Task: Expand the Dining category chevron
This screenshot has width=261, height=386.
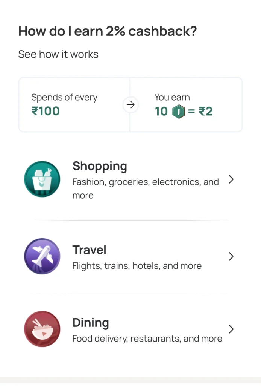Action: [x=231, y=329]
